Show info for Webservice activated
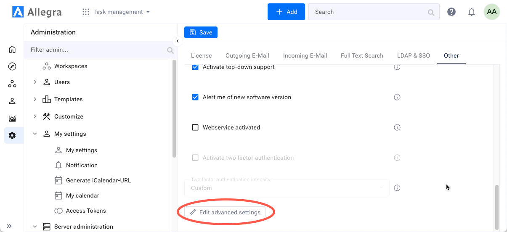 click(397, 127)
